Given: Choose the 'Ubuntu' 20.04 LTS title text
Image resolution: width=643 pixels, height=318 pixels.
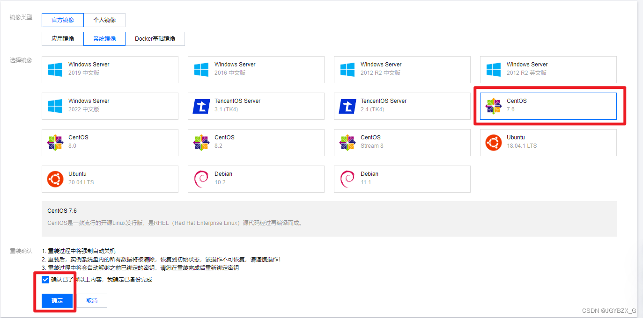Looking at the screenshot, I should click(77, 174).
